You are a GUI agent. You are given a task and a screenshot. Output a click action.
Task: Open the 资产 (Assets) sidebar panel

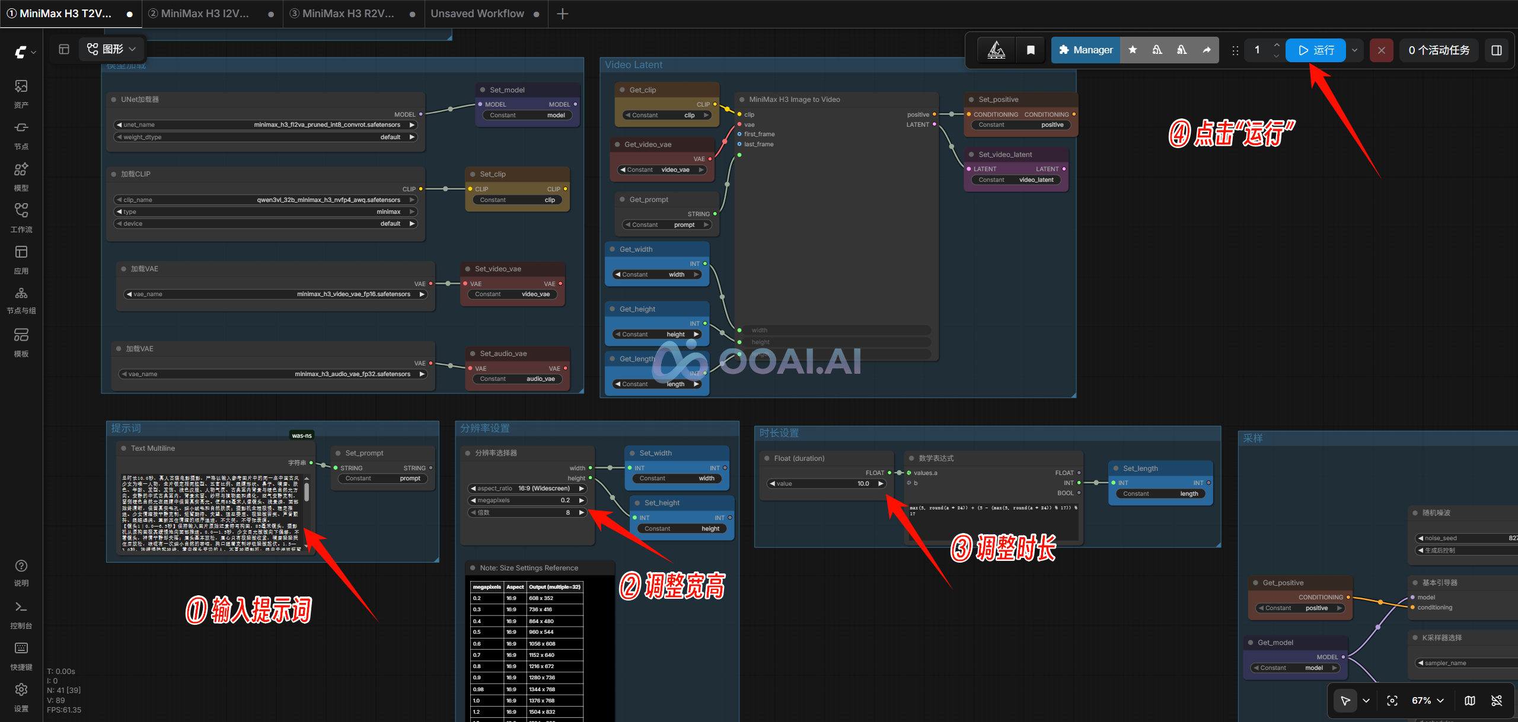(x=21, y=94)
